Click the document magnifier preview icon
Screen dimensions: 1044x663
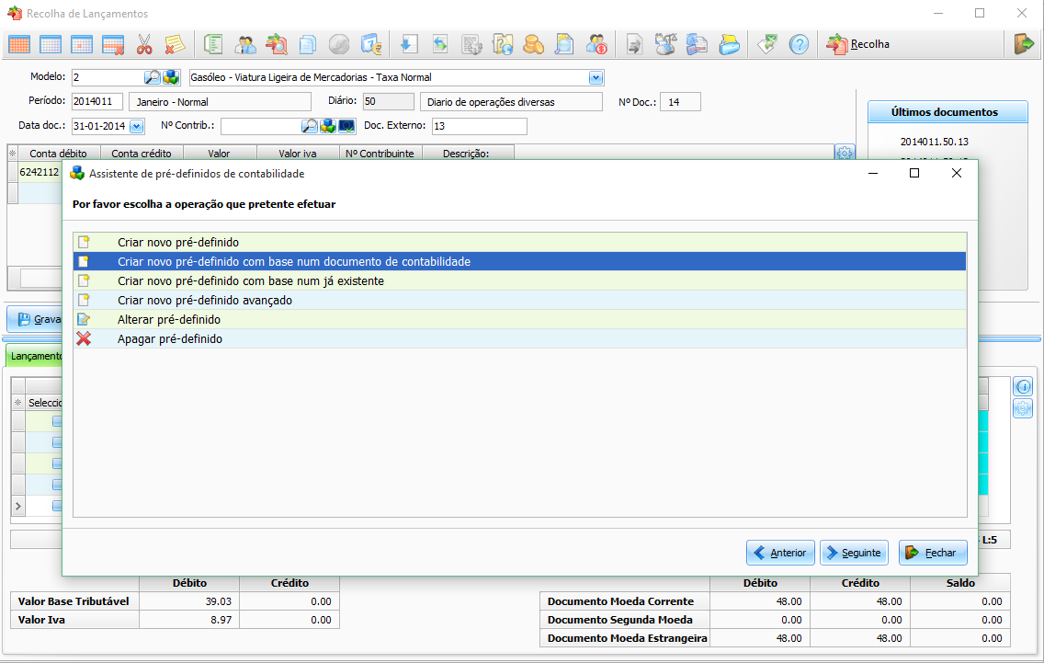pyautogui.click(x=564, y=45)
